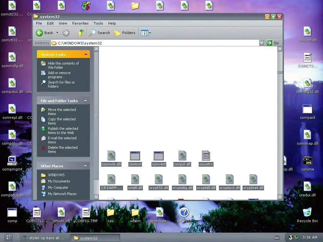Screen dimensions: 323x242
Task: Open the Start button on the taskbar
Action: (x=9, y=237)
